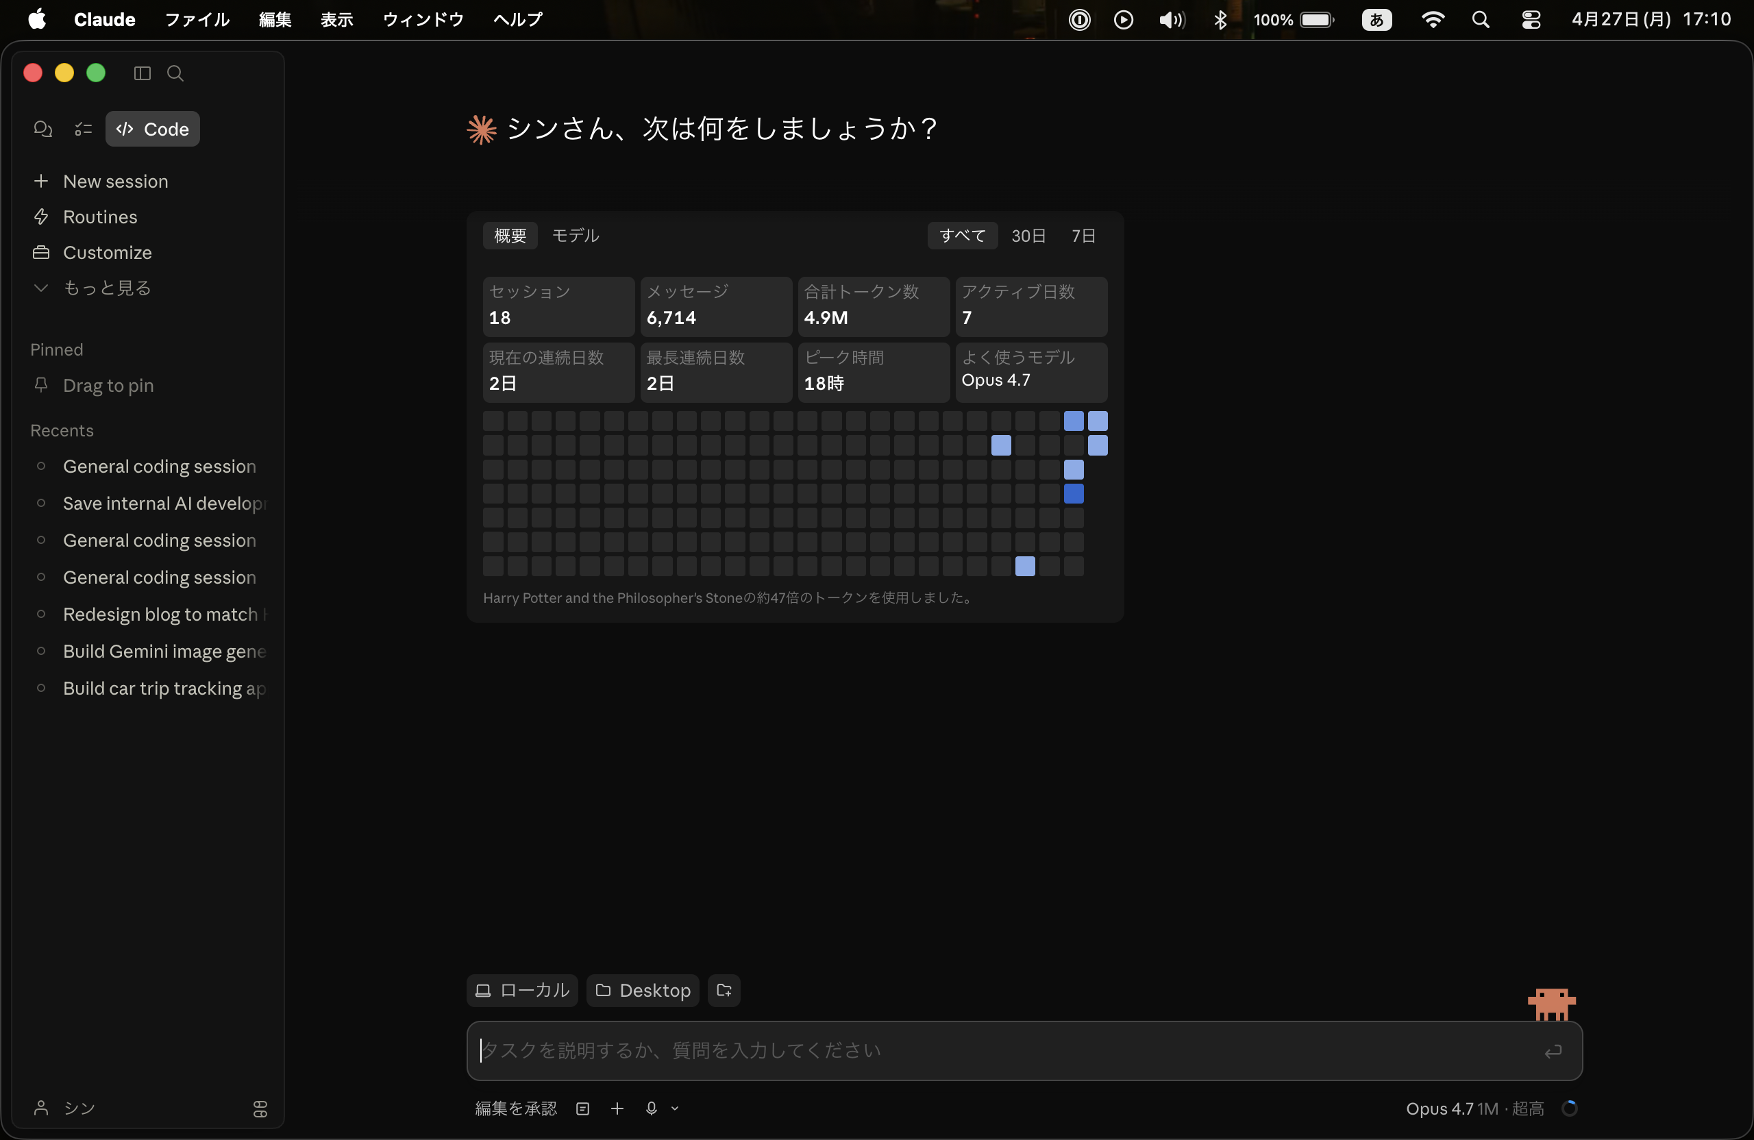Select the 7日 time range

point(1083,236)
